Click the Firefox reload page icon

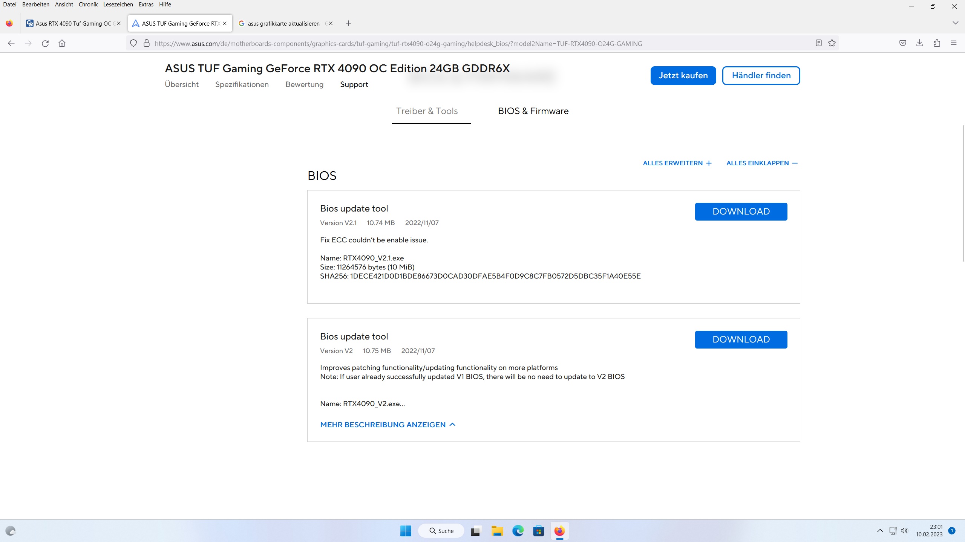coord(45,43)
